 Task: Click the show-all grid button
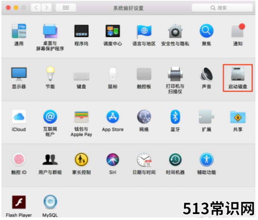(x=66, y=7)
